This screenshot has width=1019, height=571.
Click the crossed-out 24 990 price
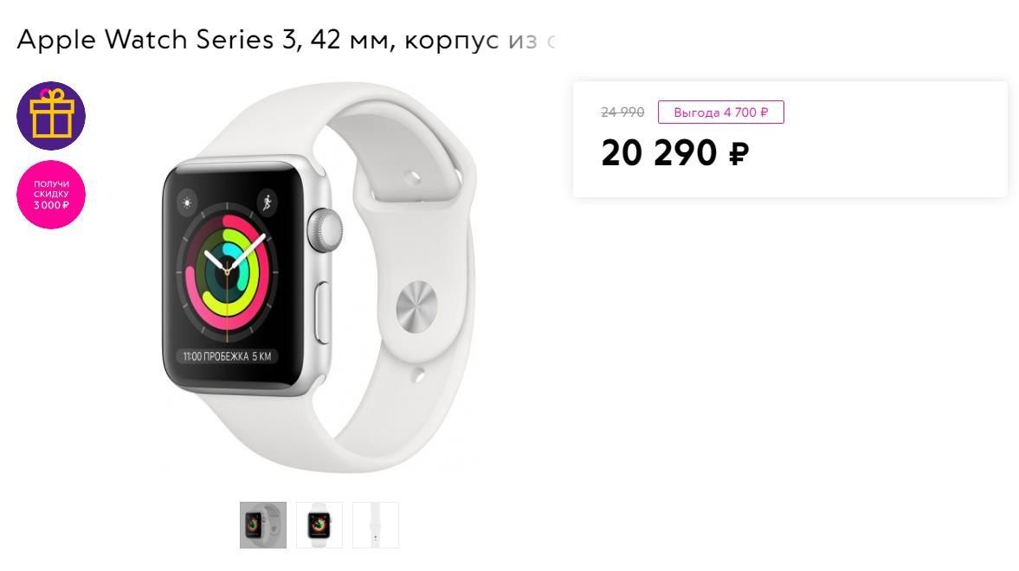click(622, 112)
